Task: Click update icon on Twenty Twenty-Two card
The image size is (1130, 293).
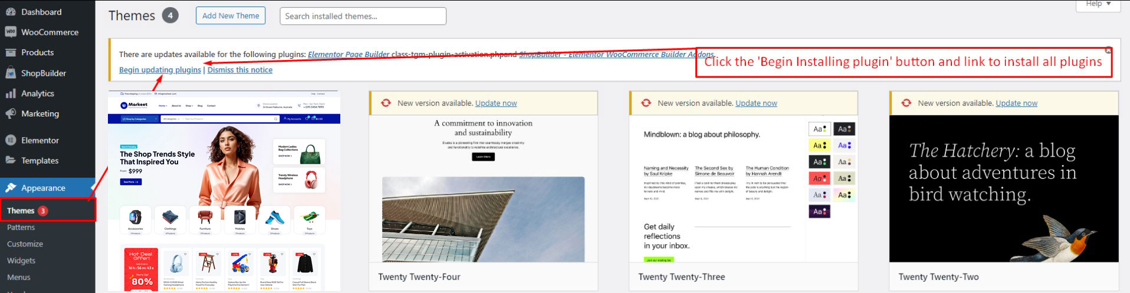Action: [906, 103]
